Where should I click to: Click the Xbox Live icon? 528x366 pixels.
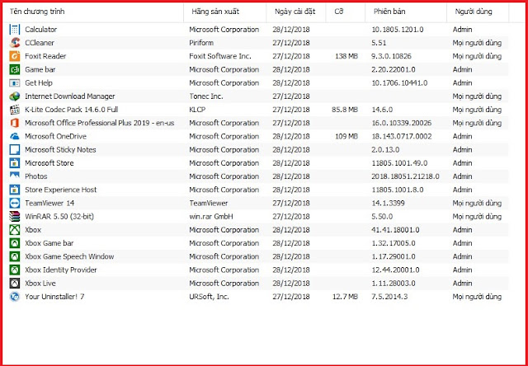(15, 284)
